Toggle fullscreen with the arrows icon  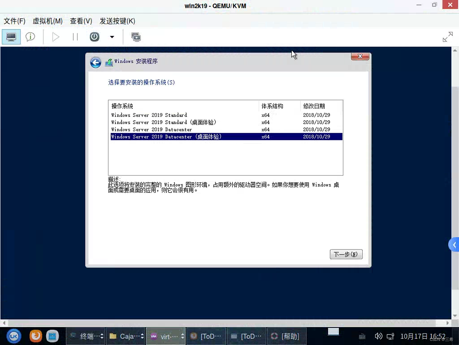[x=448, y=37]
